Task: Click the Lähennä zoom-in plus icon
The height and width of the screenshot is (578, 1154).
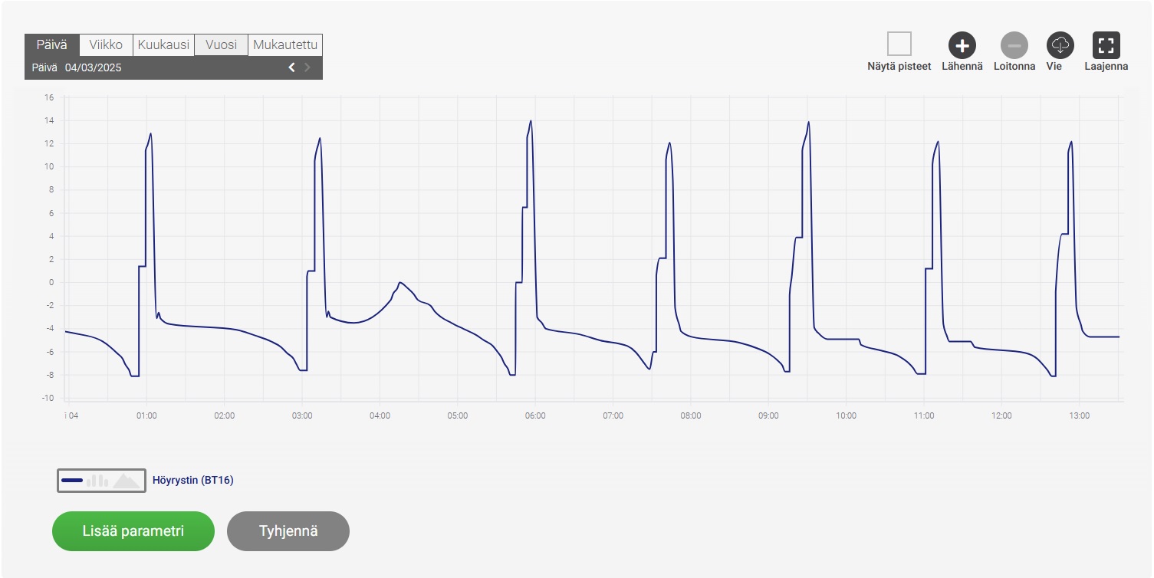Action: pos(962,45)
